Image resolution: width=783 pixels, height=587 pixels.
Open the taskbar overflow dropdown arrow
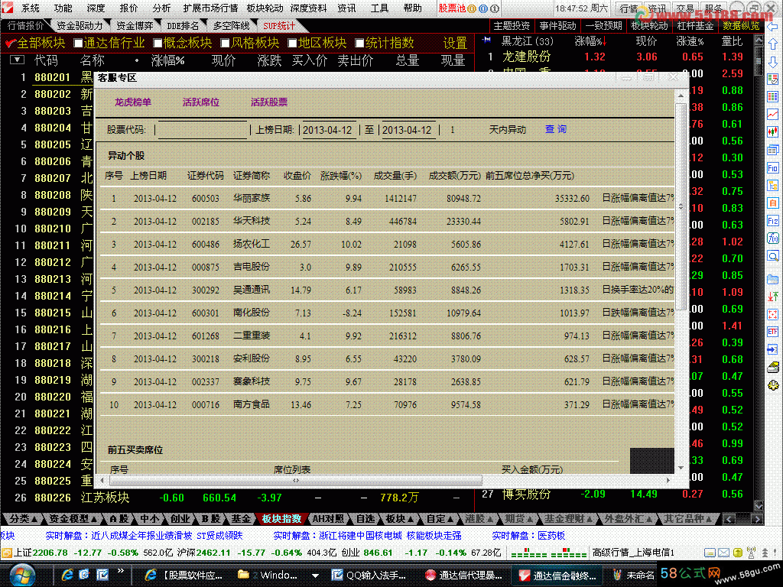click(x=315, y=576)
